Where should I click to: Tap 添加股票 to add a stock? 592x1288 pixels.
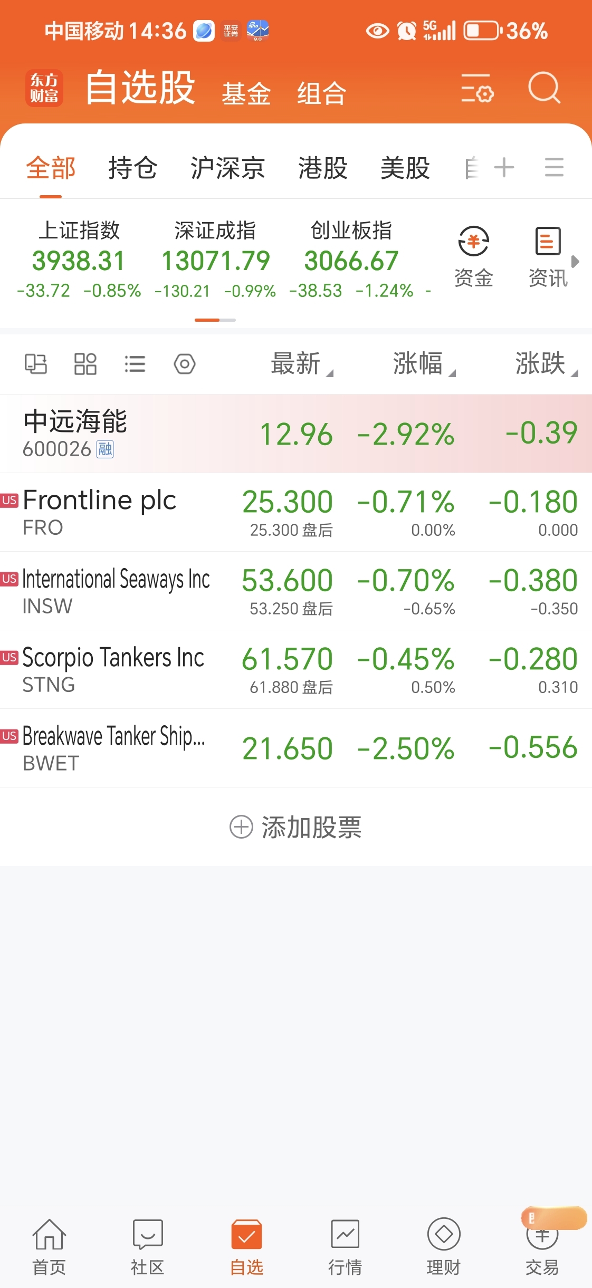point(296,827)
